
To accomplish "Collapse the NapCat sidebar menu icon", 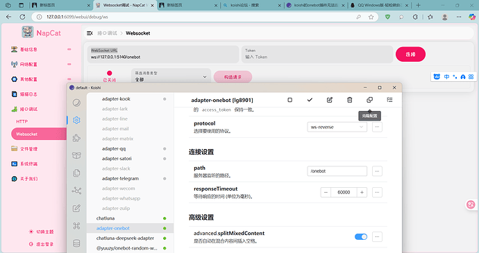I will pos(90,33).
